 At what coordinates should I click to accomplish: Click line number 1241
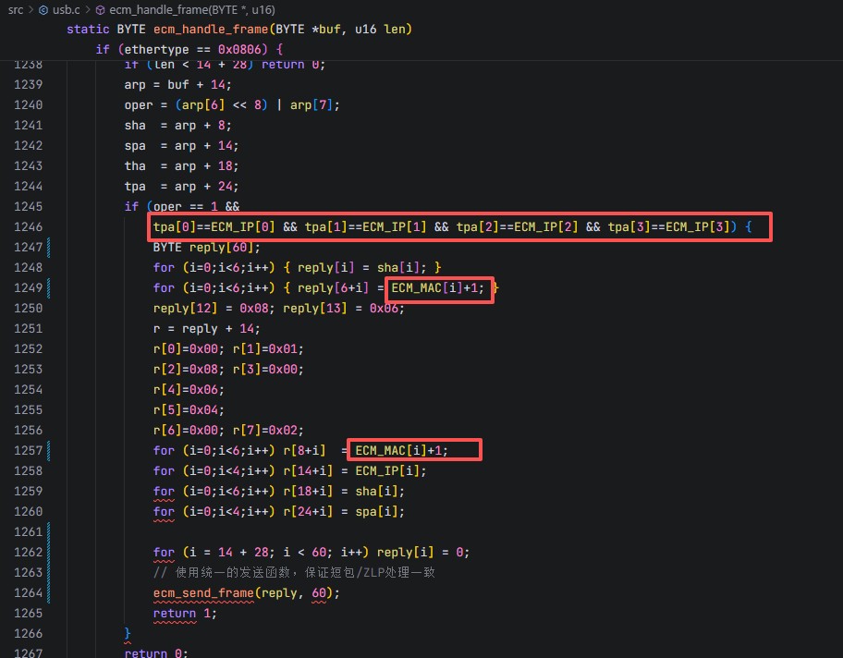pyautogui.click(x=28, y=126)
